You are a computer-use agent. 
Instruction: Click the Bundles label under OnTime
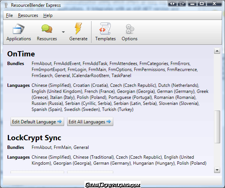[16, 64]
